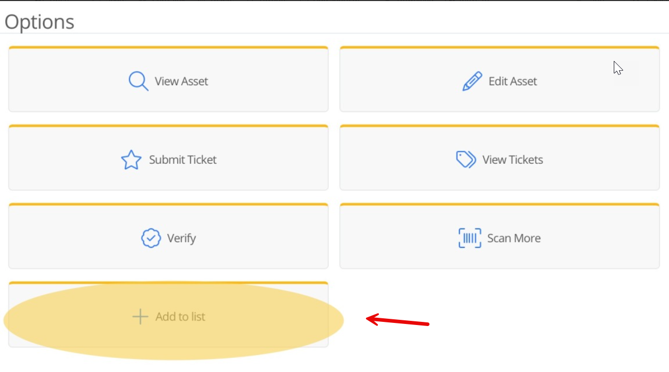Image resolution: width=669 pixels, height=372 pixels.
Task: Click the "View Asset" text label
Action: click(181, 82)
